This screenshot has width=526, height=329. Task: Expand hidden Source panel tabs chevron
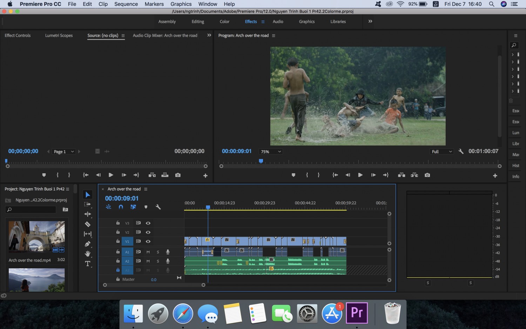[209, 35]
